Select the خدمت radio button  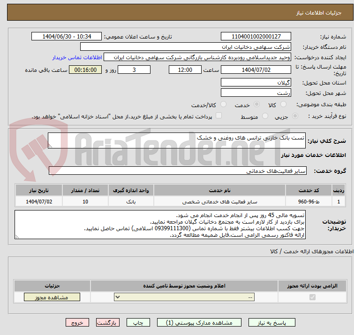256,104
